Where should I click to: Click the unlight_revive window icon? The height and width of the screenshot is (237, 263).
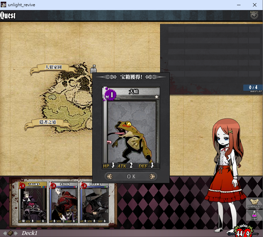coord(3,5)
